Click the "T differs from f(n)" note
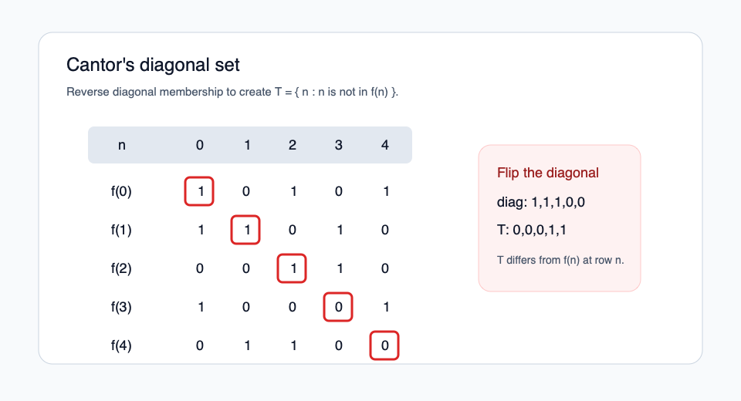741x401 pixels. click(560, 259)
